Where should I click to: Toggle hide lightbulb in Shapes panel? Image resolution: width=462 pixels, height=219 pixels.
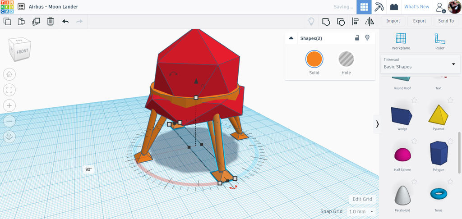click(367, 38)
